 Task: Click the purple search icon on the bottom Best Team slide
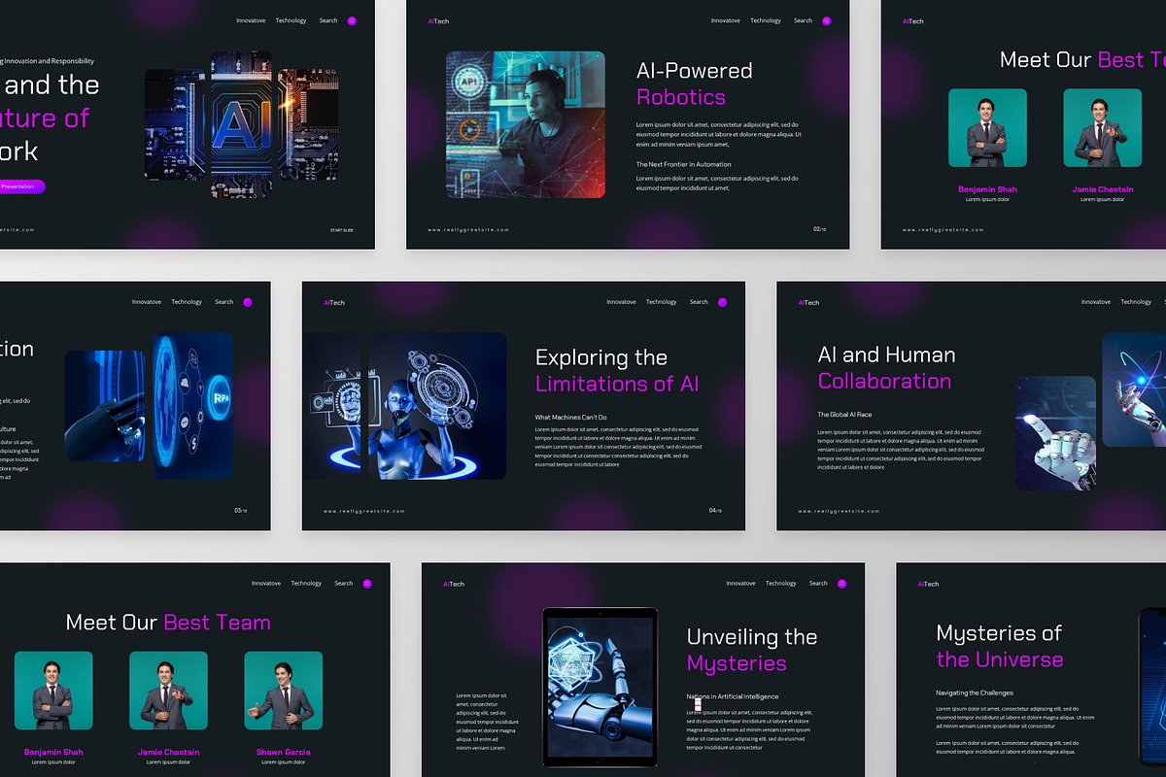(x=367, y=584)
